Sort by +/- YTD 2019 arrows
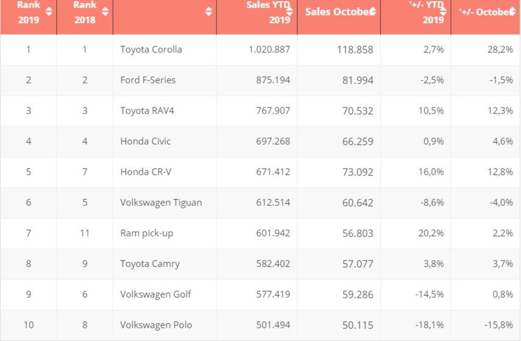Image resolution: width=521 pixels, height=341 pixels. 444,11
